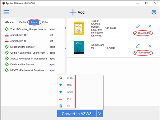Open the Animal Jam #0 cover thumbnail
The image size is (160, 120).
coord(79,47)
